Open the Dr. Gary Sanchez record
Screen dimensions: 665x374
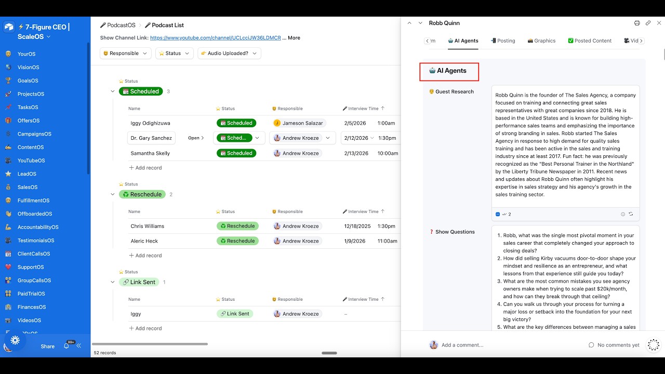coord(196,138)
